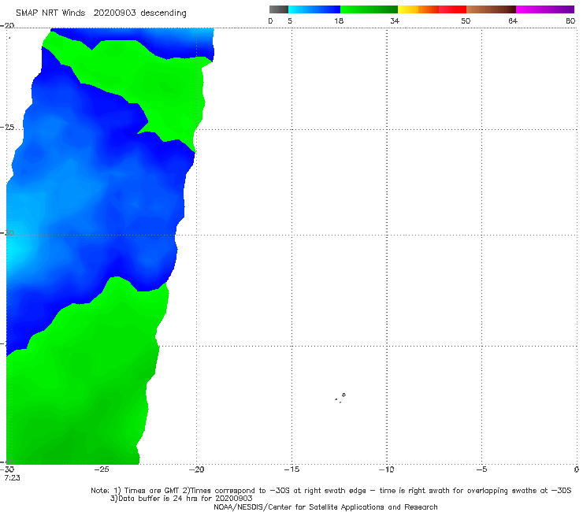
Task: Click the longitude label '-5'
Action: [x=481, y=469]
